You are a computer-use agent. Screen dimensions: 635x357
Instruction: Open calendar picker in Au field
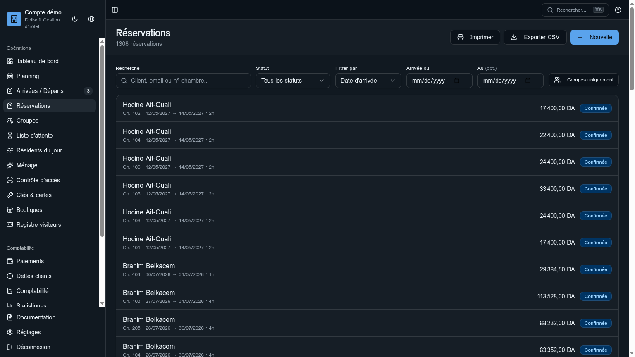coord(528,81)
